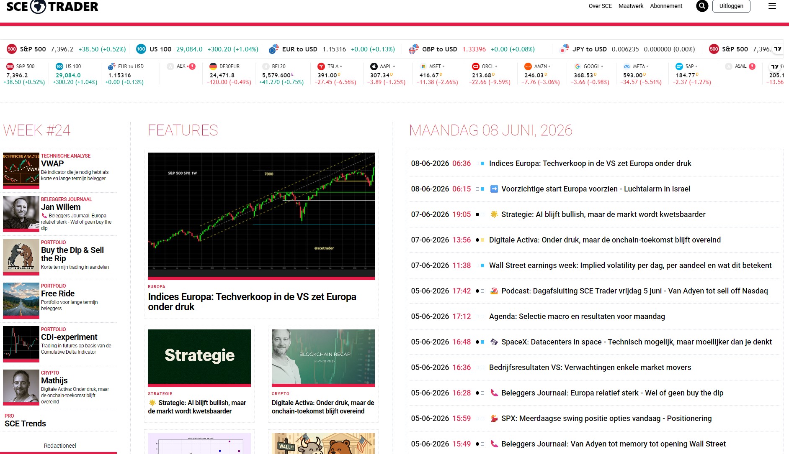This screenshot has height=454, width=789.
Task: Click the EUR to USD quote in top ticker
Action: pyautogui.click(x=332, y=49)
